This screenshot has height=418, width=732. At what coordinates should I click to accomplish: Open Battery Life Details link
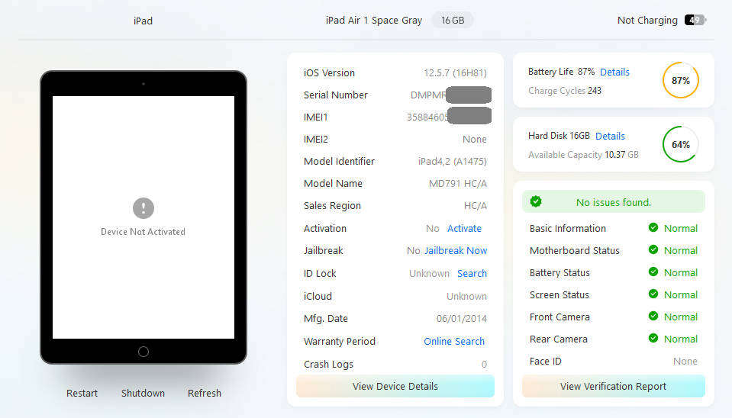[x=614, y=72]
